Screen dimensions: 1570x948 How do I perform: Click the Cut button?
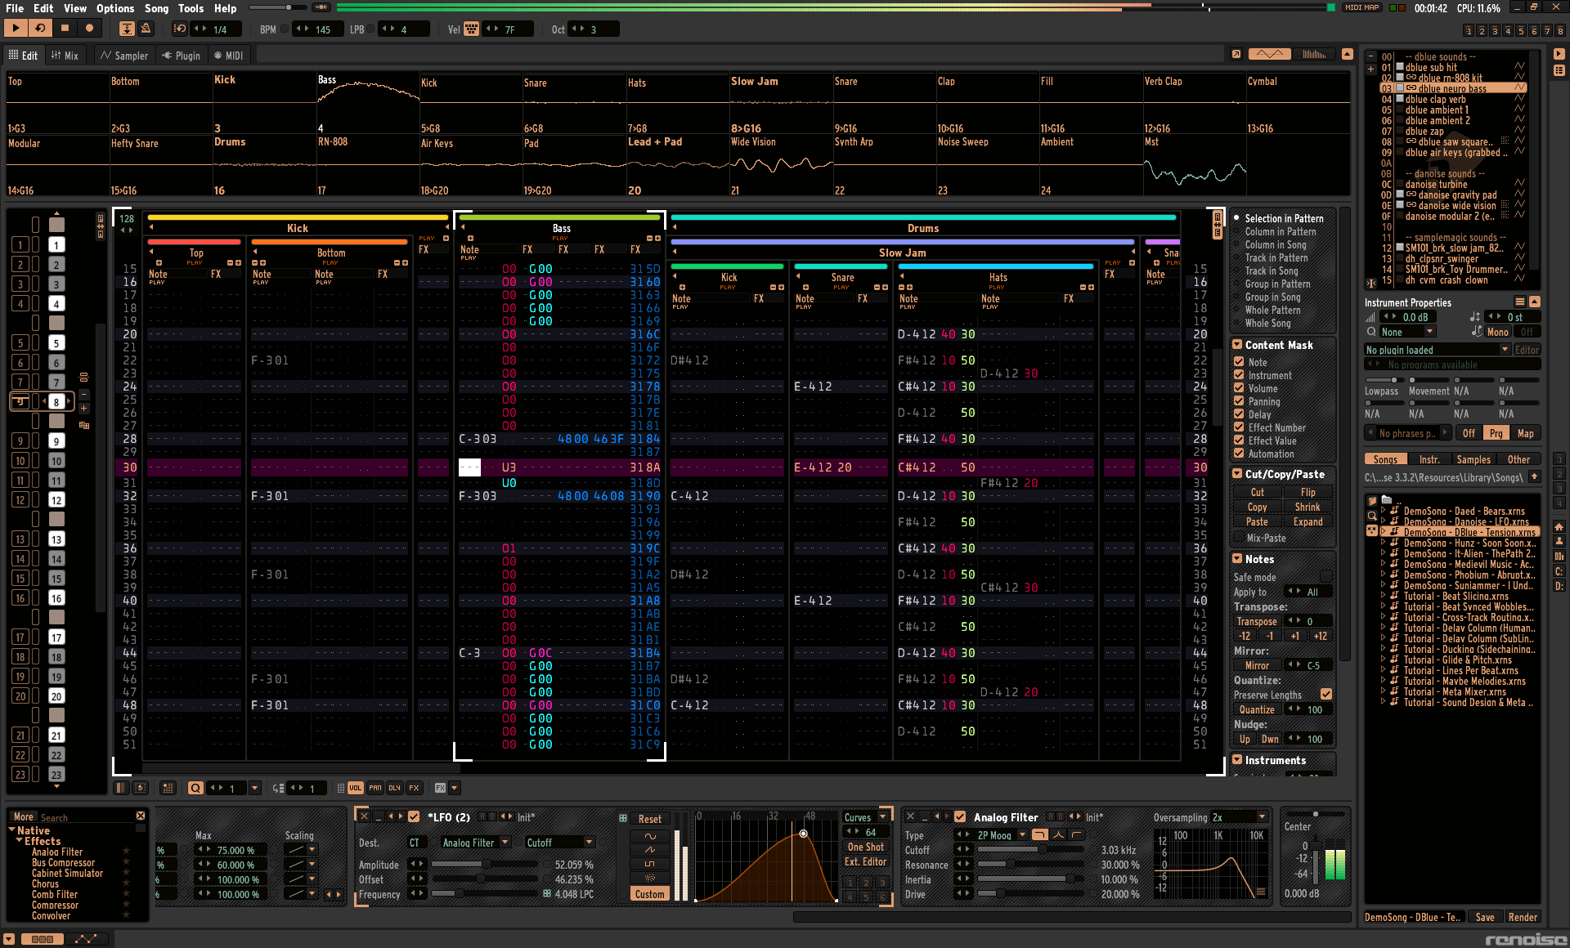[1257, 492]
